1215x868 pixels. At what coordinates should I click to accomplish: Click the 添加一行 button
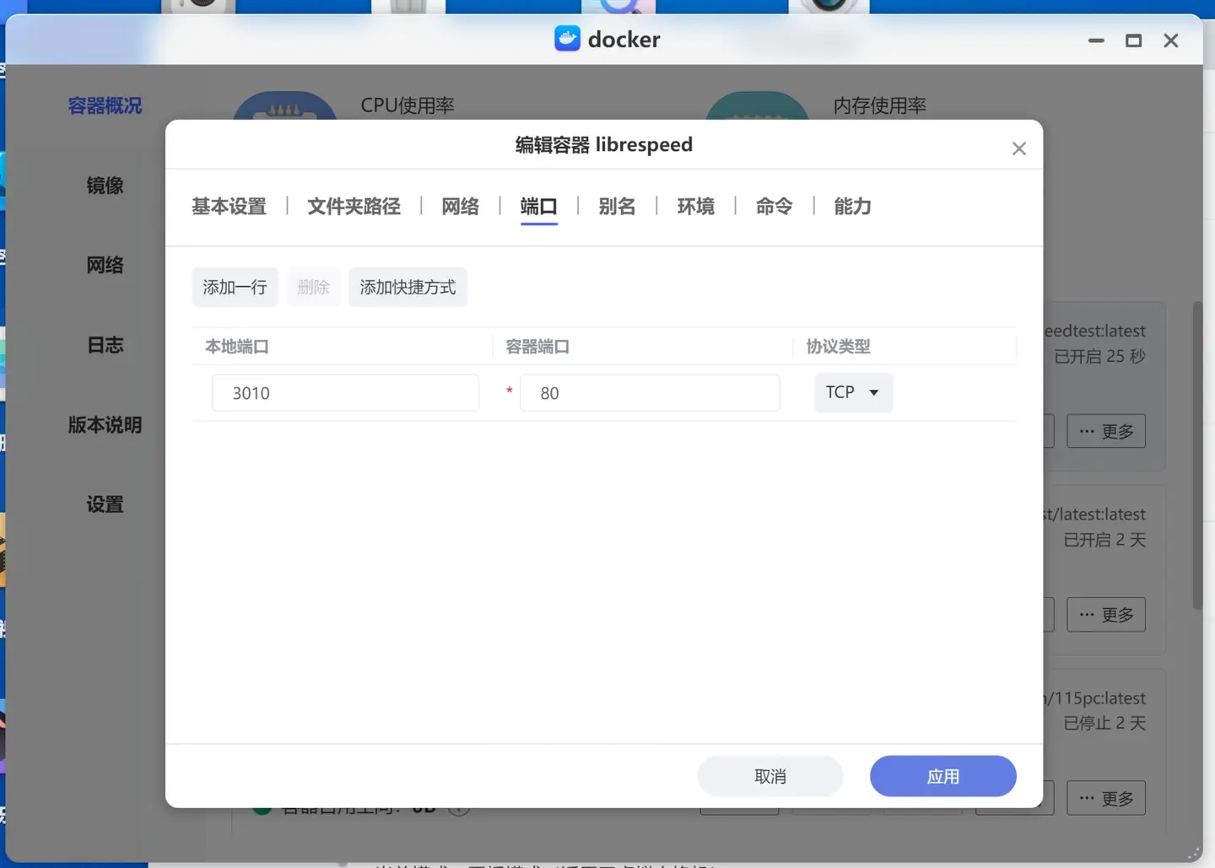(235, 288)
